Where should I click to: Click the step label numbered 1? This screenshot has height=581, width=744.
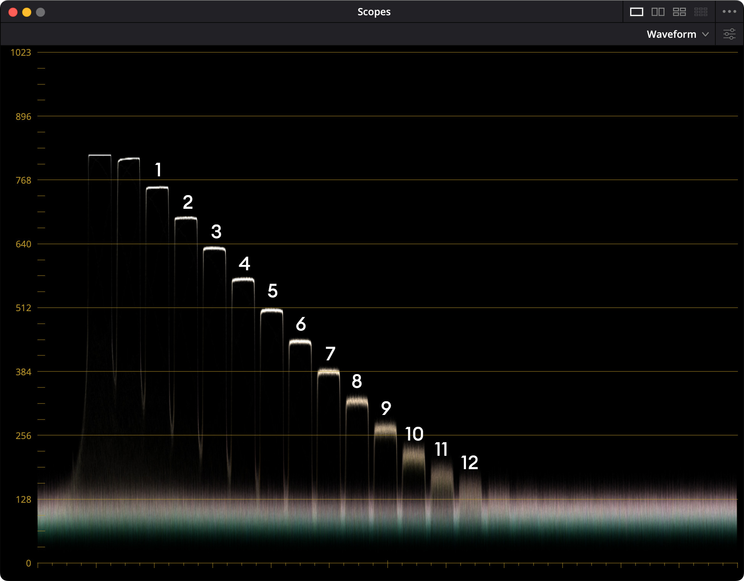(x=158, y=170)
